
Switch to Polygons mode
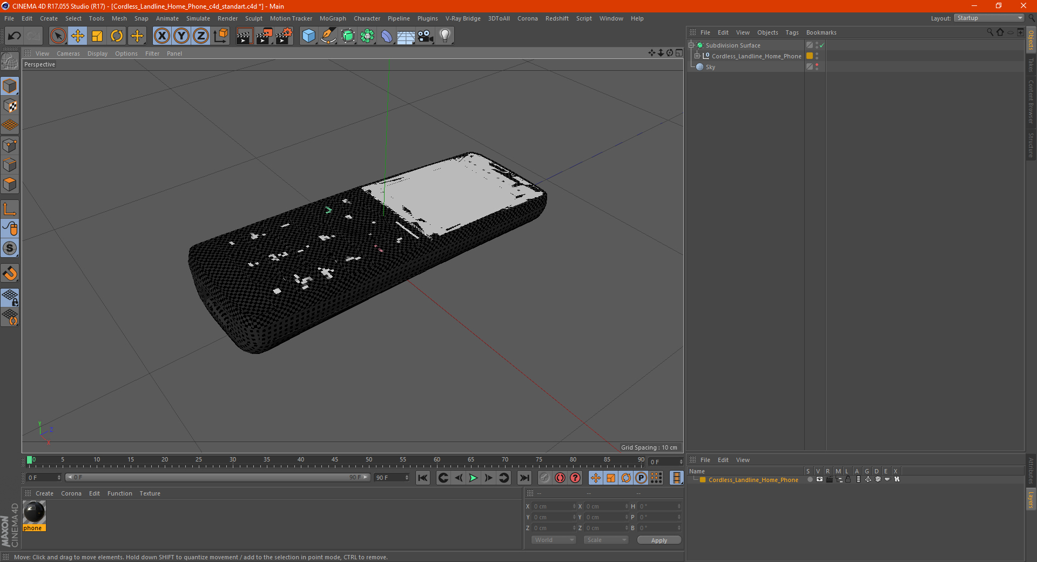(10, 185)
